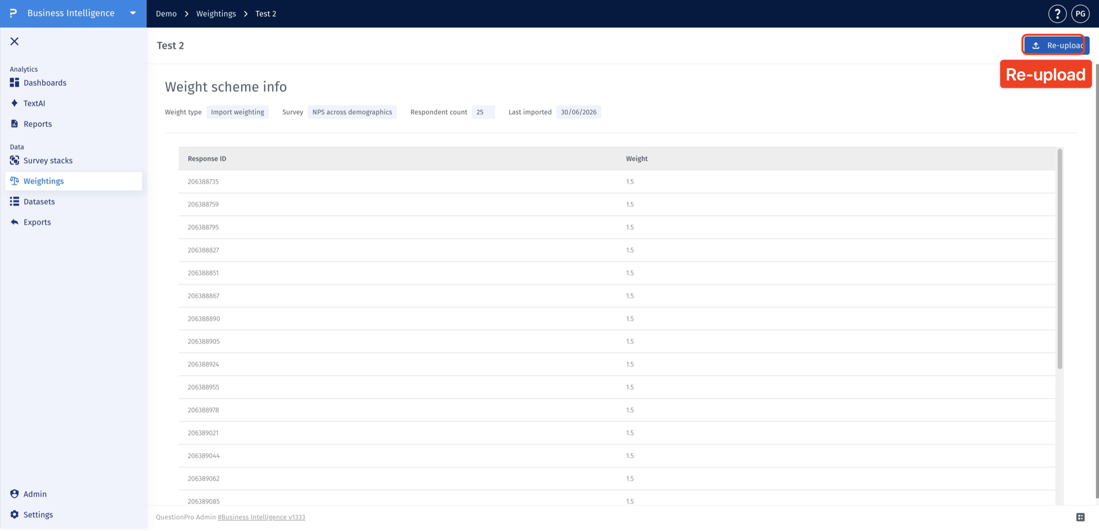This screenshot has height=531, width=1099.
Task: Open Business Intelligence v1333 footer link
Action: click(x=261, y=517)
